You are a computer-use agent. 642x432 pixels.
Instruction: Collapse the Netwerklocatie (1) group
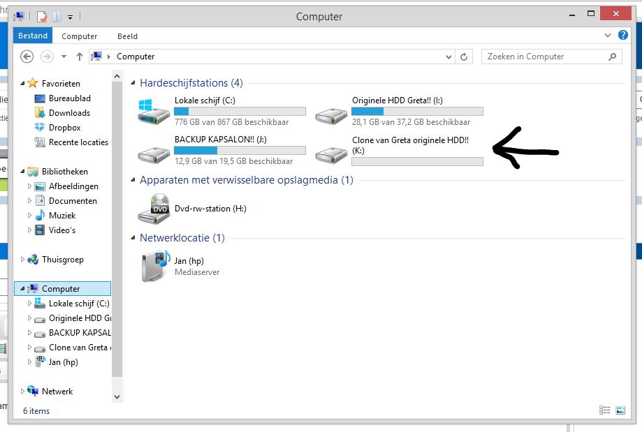[133, 238]
